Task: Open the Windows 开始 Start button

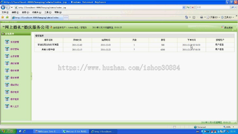Action: pyautogui.click(x=8, y=131)
